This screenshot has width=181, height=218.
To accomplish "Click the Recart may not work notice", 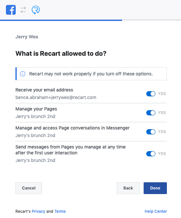I will (91, 74).
